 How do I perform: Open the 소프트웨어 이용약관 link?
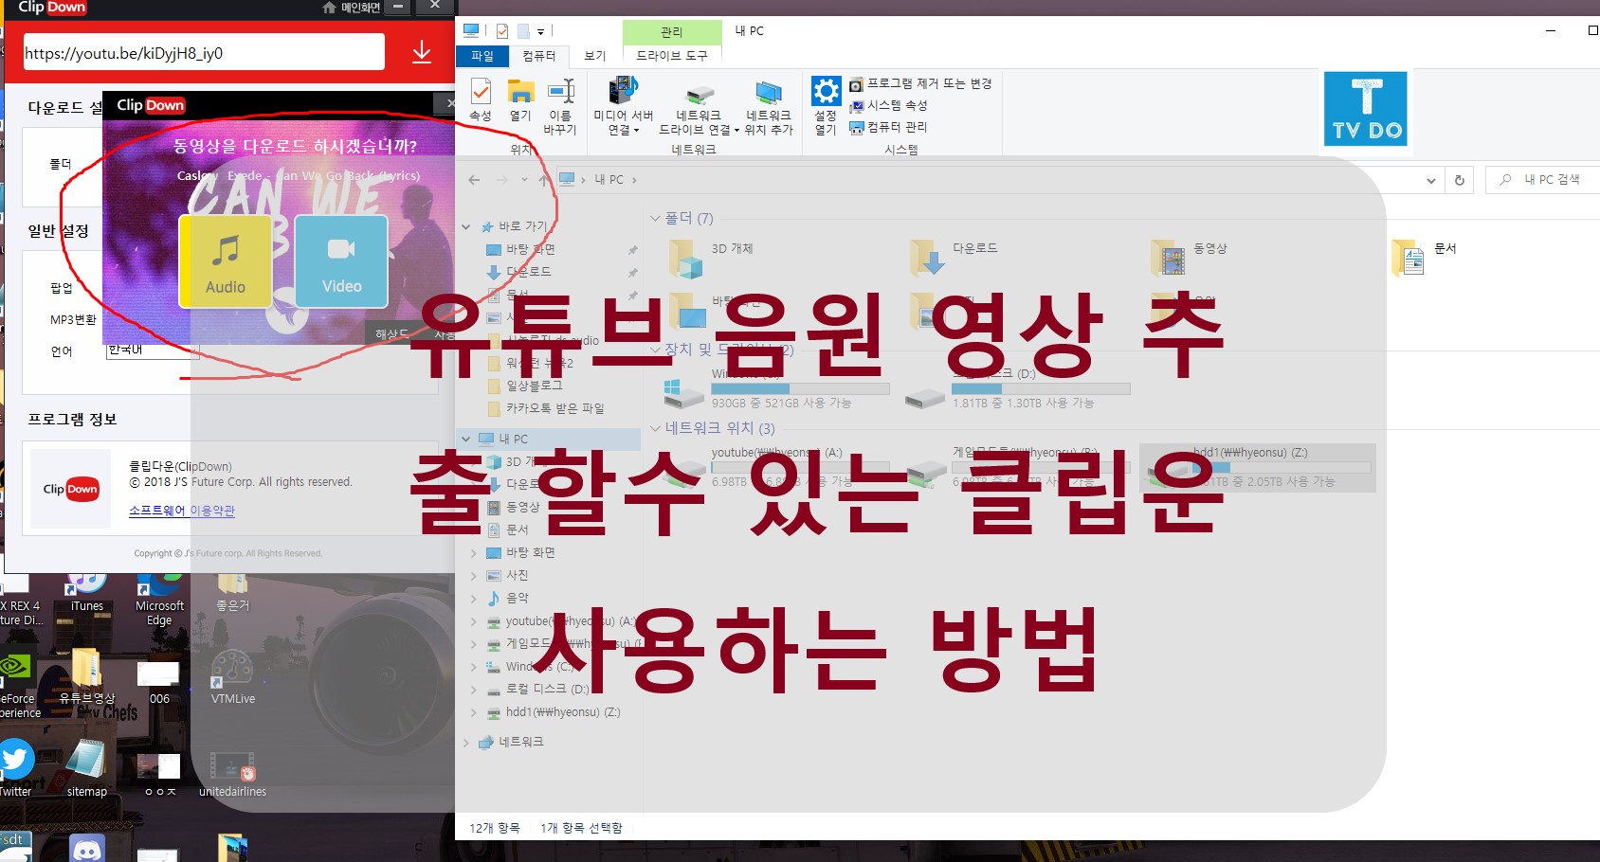(x=182, y=511)
